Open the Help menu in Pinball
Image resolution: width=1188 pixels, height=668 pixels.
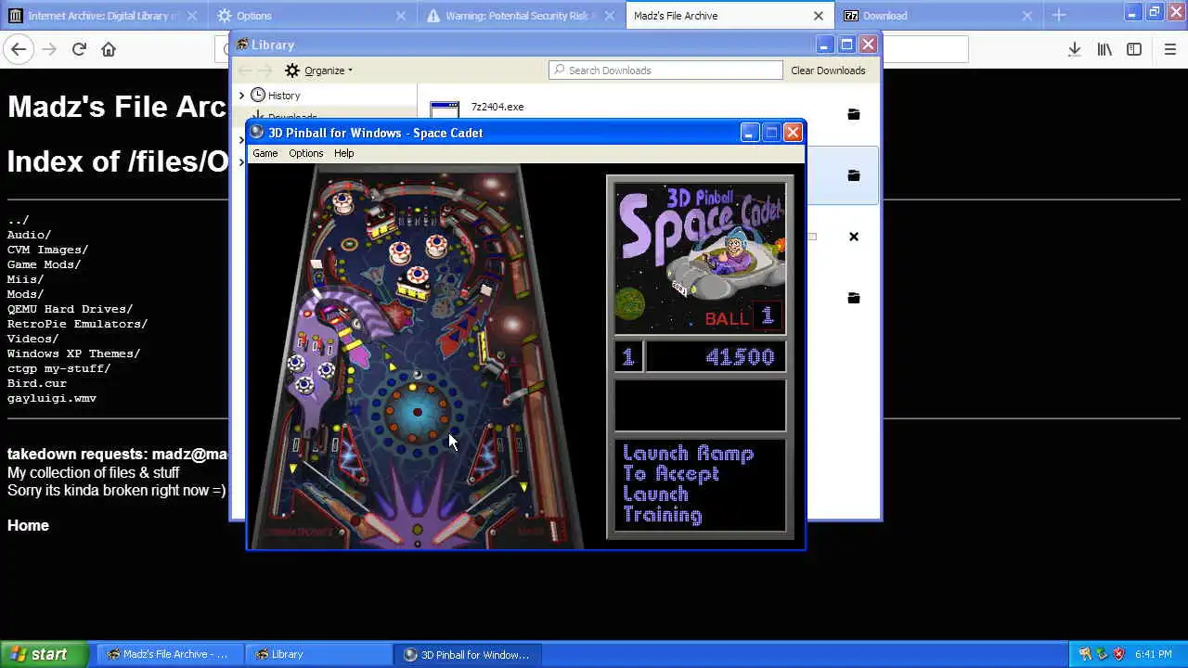(x=343, y=153)
